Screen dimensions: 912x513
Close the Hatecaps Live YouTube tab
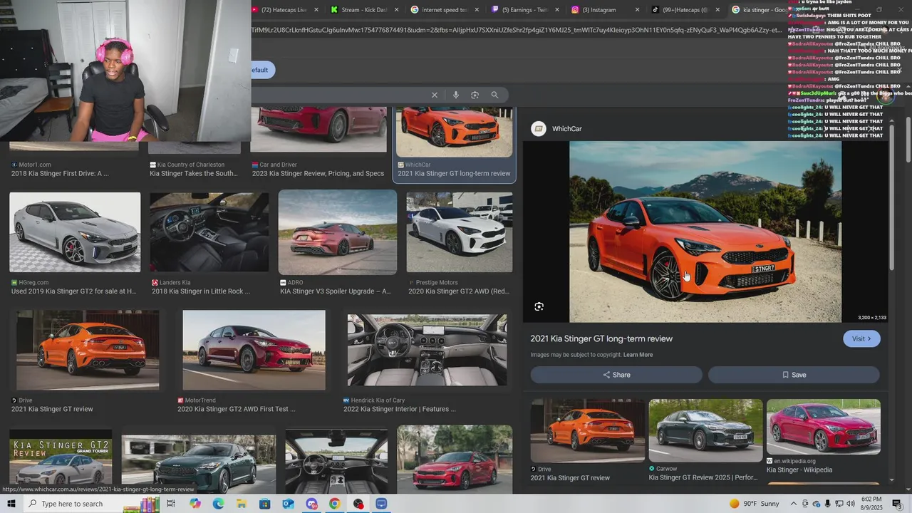[x=316, y=10]
